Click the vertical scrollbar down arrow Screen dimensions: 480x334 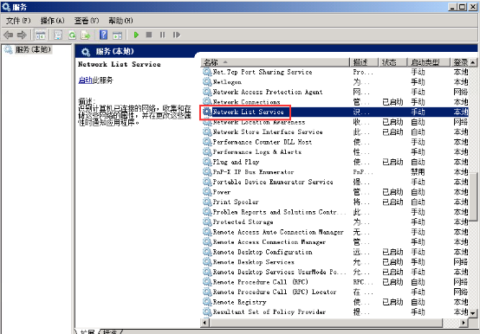(473, 313)
